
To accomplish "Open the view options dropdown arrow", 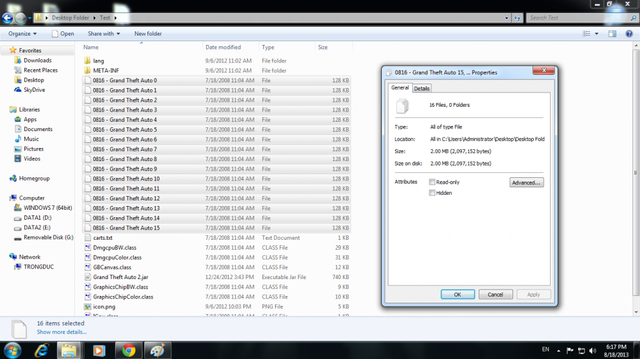I will (x=597, y=34).
